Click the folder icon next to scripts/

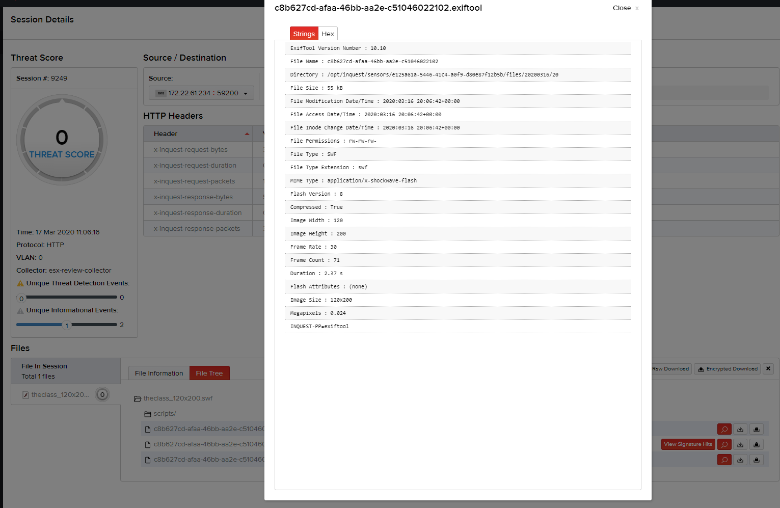click(148, 414)
